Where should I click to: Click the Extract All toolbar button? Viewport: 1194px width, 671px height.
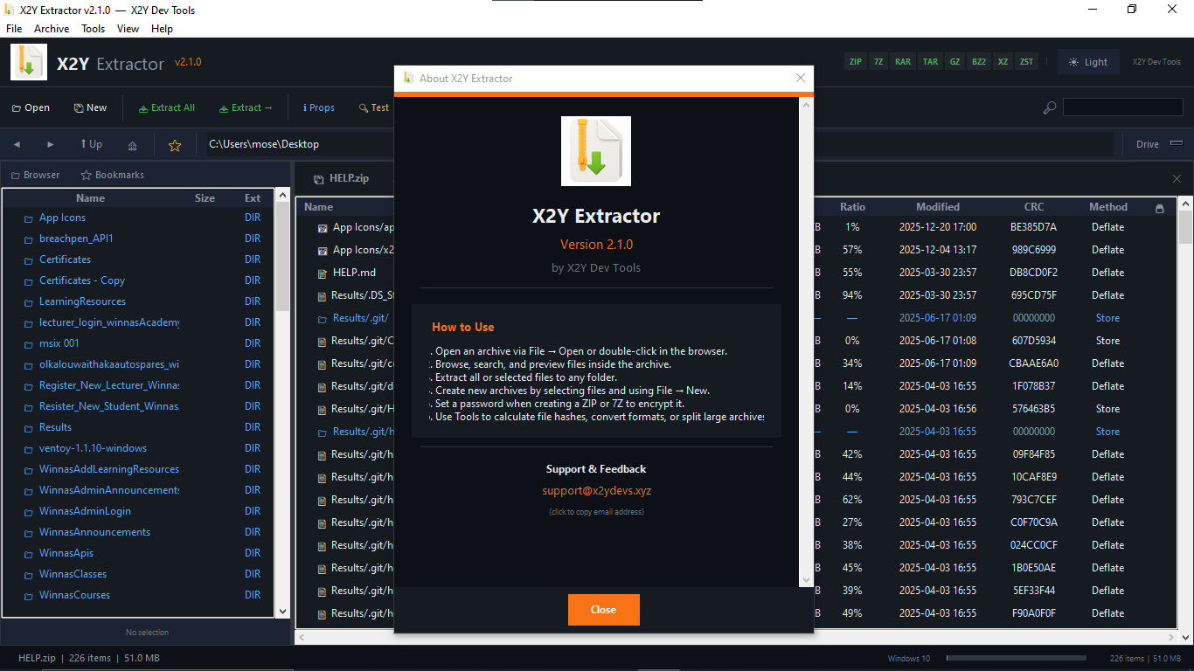coord(167,107)
